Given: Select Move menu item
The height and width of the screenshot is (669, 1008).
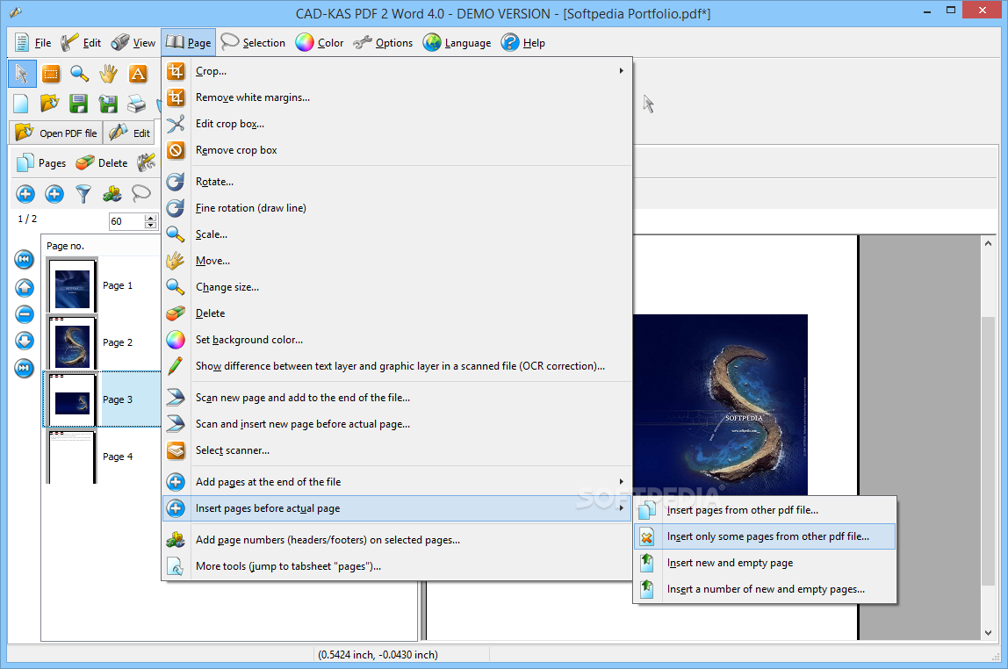Looking at the screenshot, I should tap(397, 261).
